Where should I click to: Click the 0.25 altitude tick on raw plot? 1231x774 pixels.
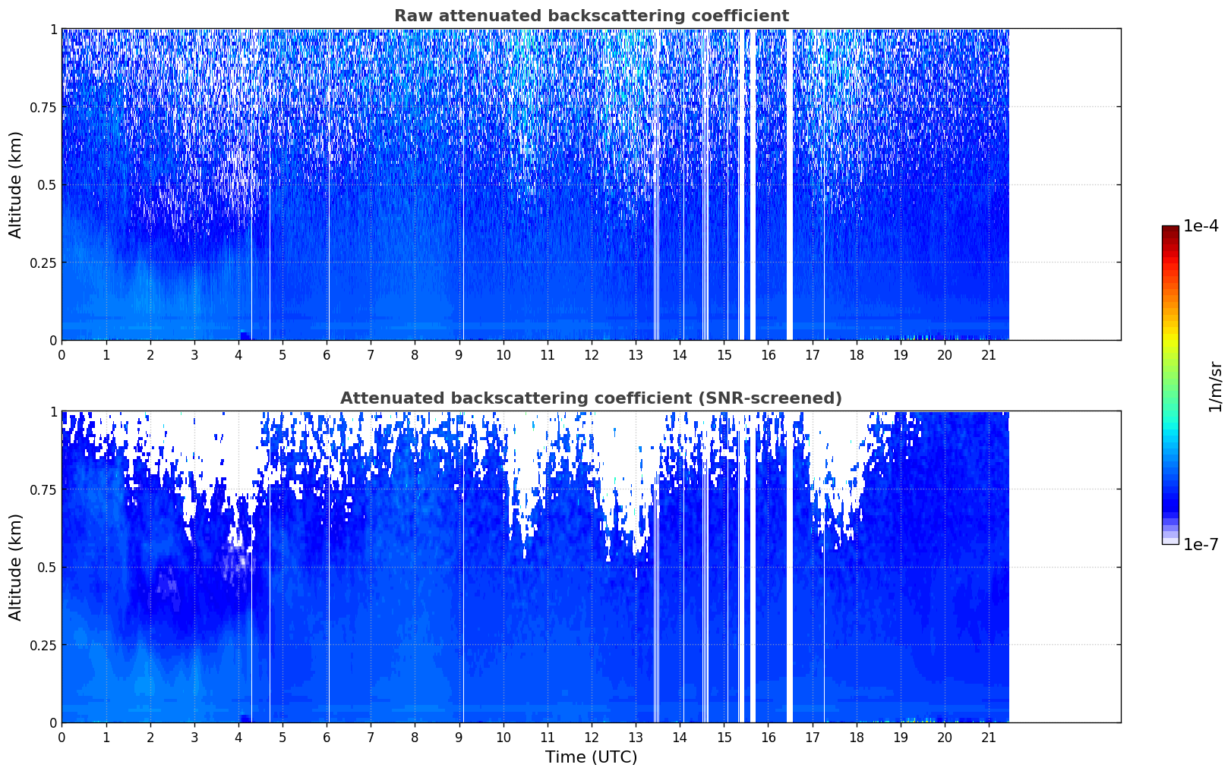click(43, 263)
